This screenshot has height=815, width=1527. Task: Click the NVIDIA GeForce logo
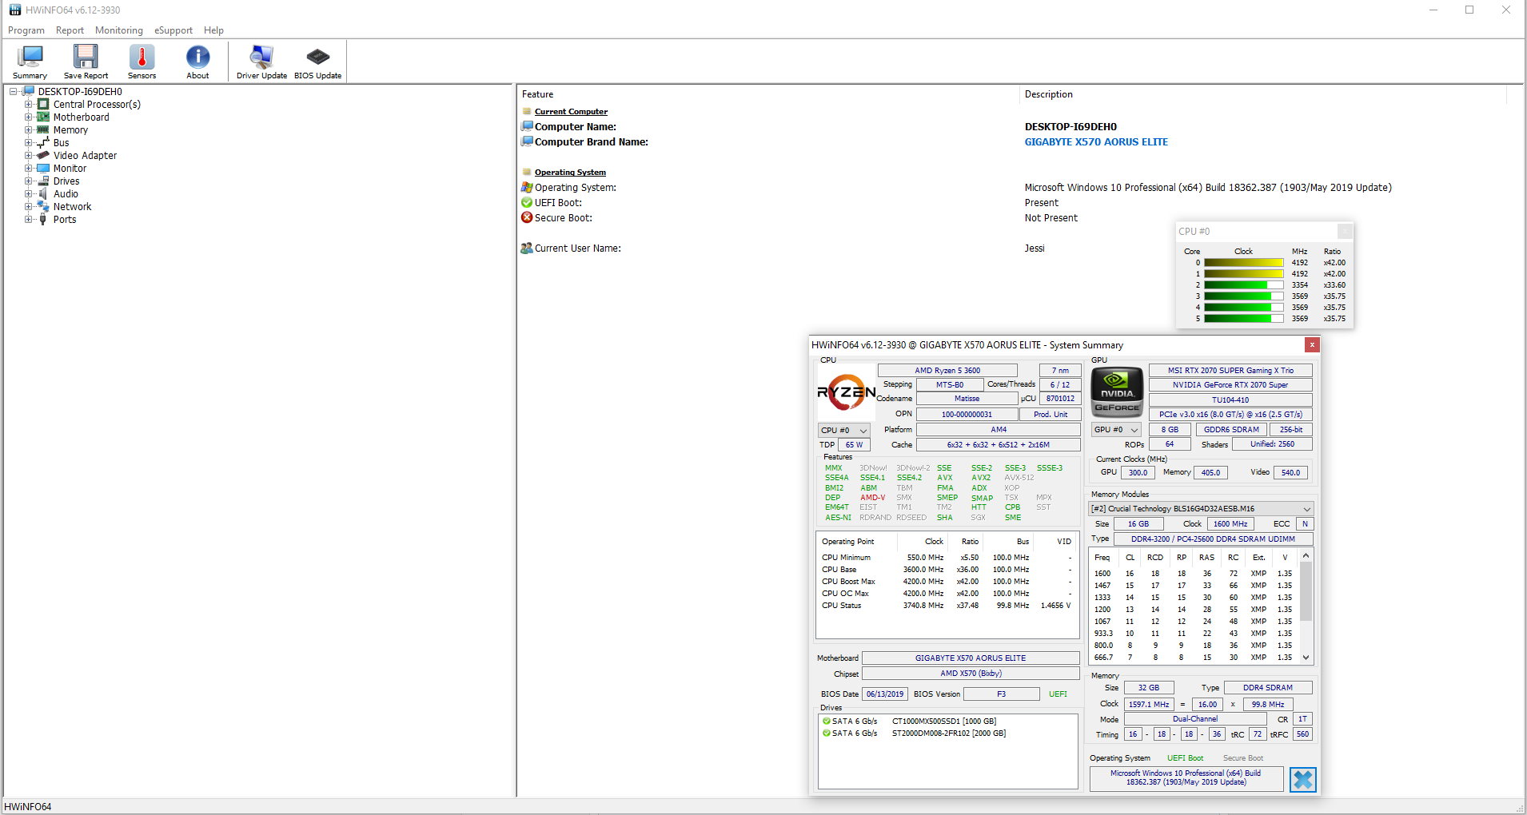[1117, 392]
